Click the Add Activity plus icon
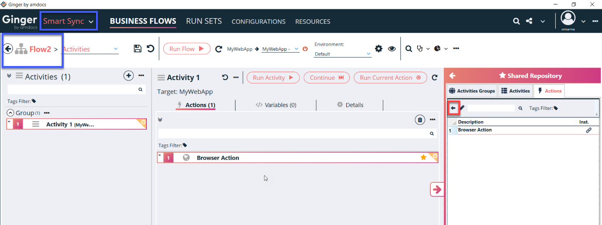602x225 pixels. tap(128, 75)
